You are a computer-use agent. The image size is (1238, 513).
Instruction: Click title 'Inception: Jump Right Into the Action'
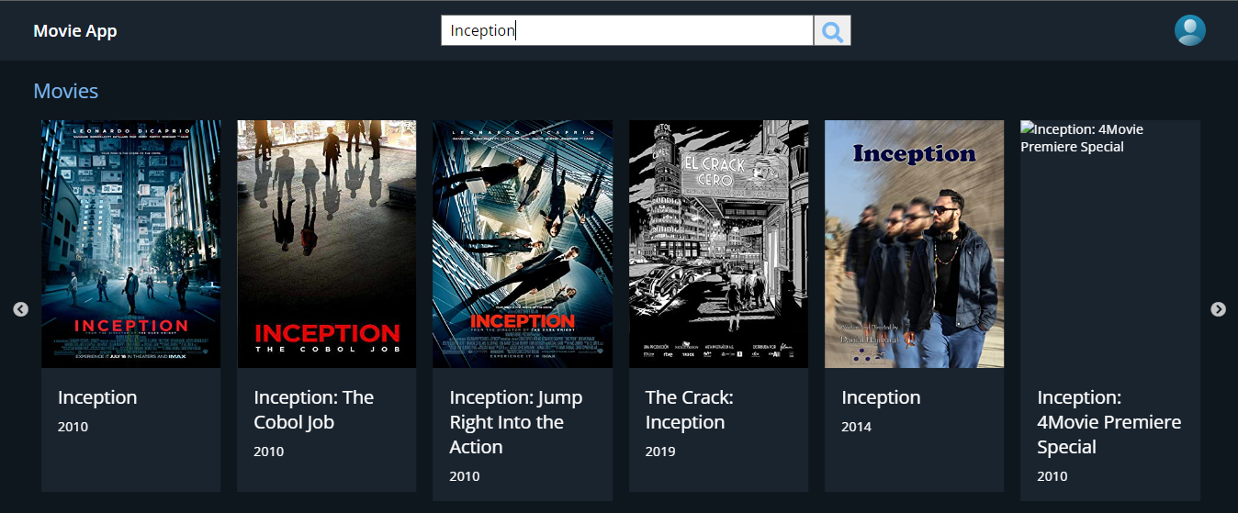[516, 422]
